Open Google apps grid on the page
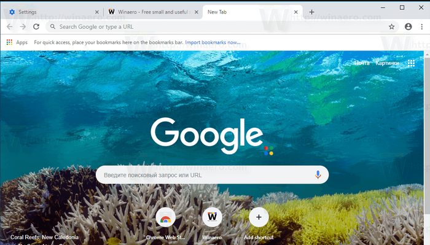The height and width of the screenshot is (245, 430). (411, 63)
